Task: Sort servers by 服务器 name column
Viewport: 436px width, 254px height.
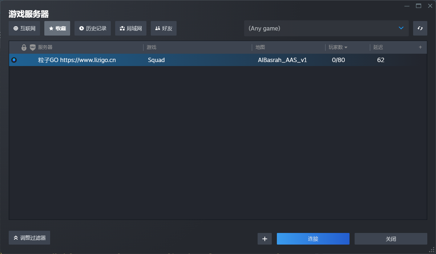Action: pyautogui.click(x=45, y=48)
